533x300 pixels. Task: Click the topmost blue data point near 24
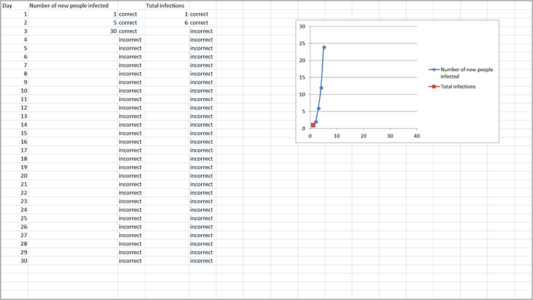pyautogui.click(x=324, y=47)
